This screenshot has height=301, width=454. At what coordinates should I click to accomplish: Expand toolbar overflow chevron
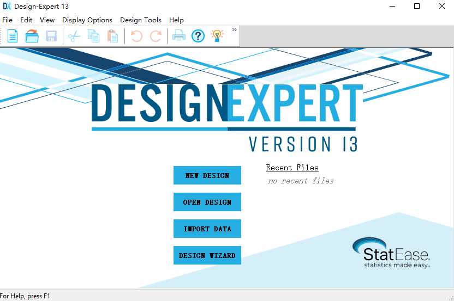tap(235, 29)
